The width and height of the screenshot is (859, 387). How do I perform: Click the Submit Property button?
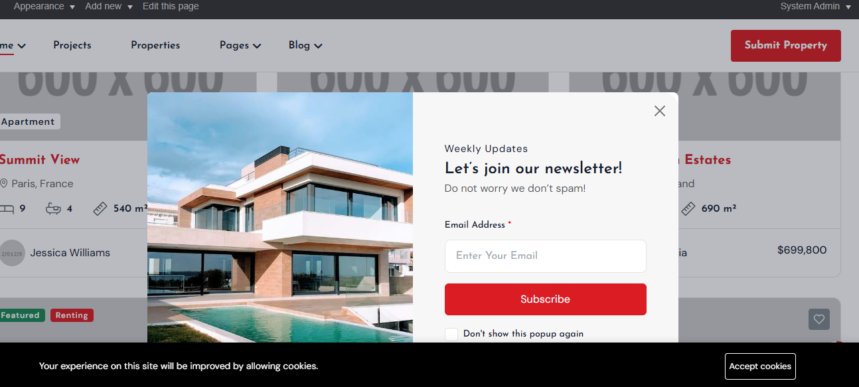pos(786,46)
